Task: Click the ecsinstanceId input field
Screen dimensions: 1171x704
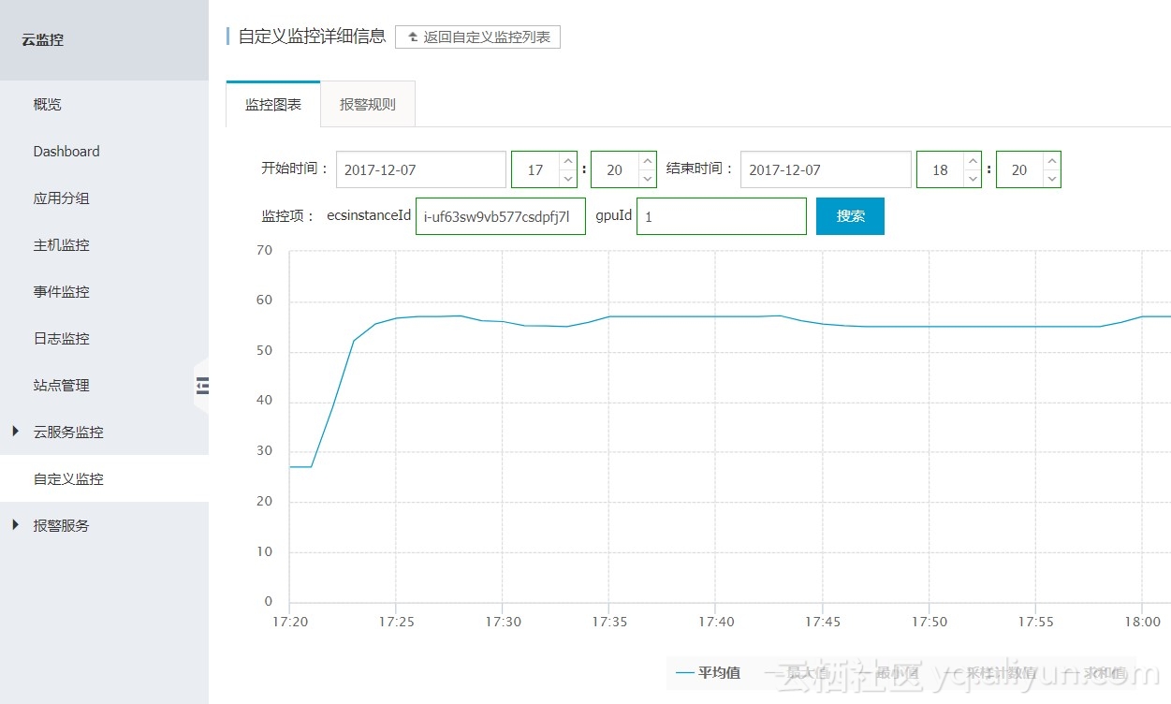Action: [501, 216]
